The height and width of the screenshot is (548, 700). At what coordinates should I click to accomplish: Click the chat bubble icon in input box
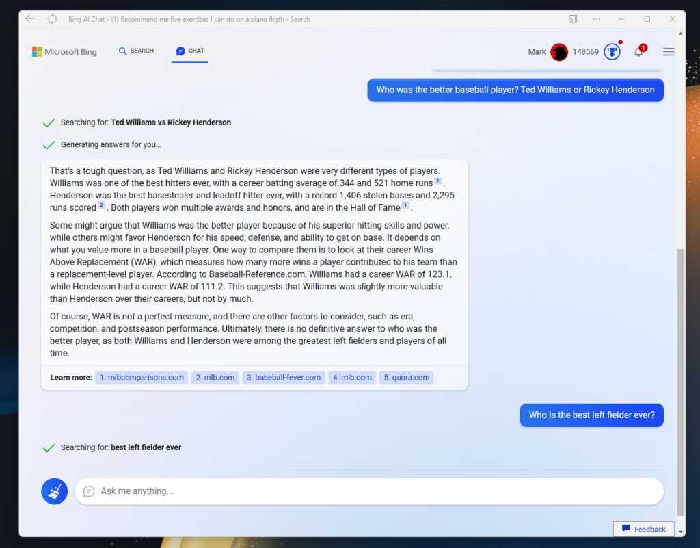point(89,491)
